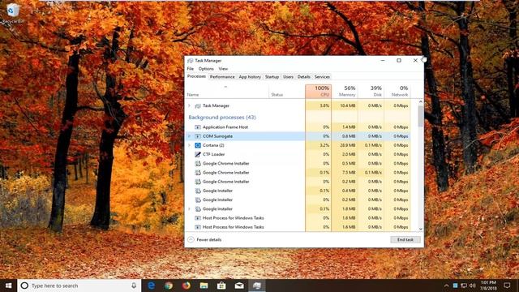The image size is (519, 292).
Task: Sort by the 39% Disk column
Action: click(x=371, y=92)
